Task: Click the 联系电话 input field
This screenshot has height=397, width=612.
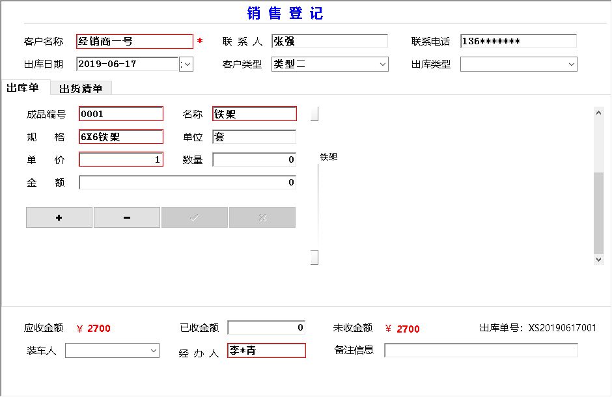Action: [518, 42]
